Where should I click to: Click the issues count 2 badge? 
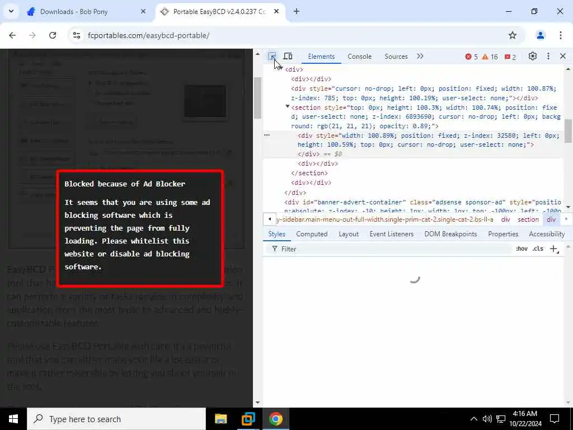coord(510,57)
